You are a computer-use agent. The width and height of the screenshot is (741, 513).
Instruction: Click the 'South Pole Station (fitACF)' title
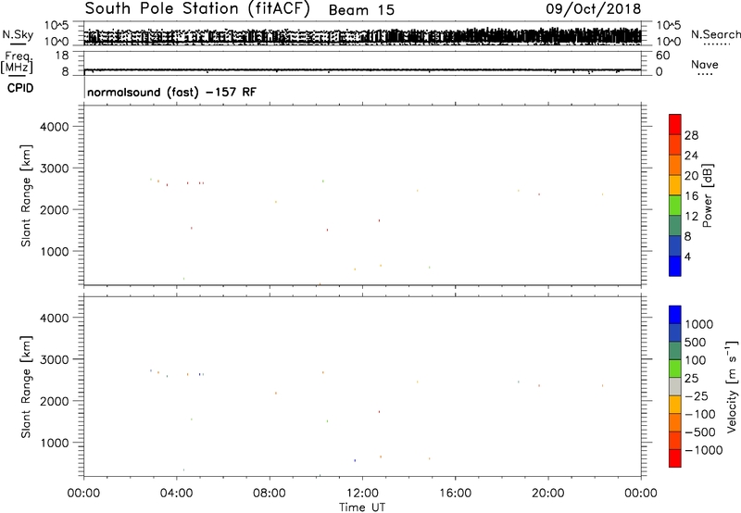point(197,9)
